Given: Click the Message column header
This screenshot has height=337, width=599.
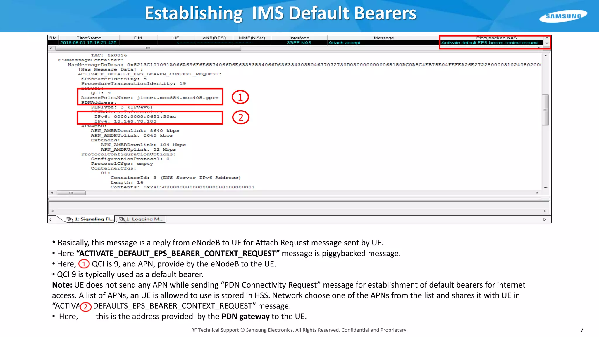Looking at the screenshot, I should tap(383, 38).
